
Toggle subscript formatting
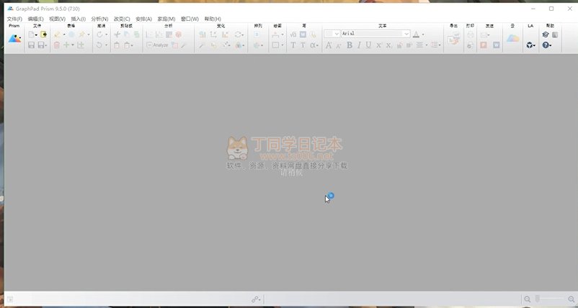click(x=388, y=45)
